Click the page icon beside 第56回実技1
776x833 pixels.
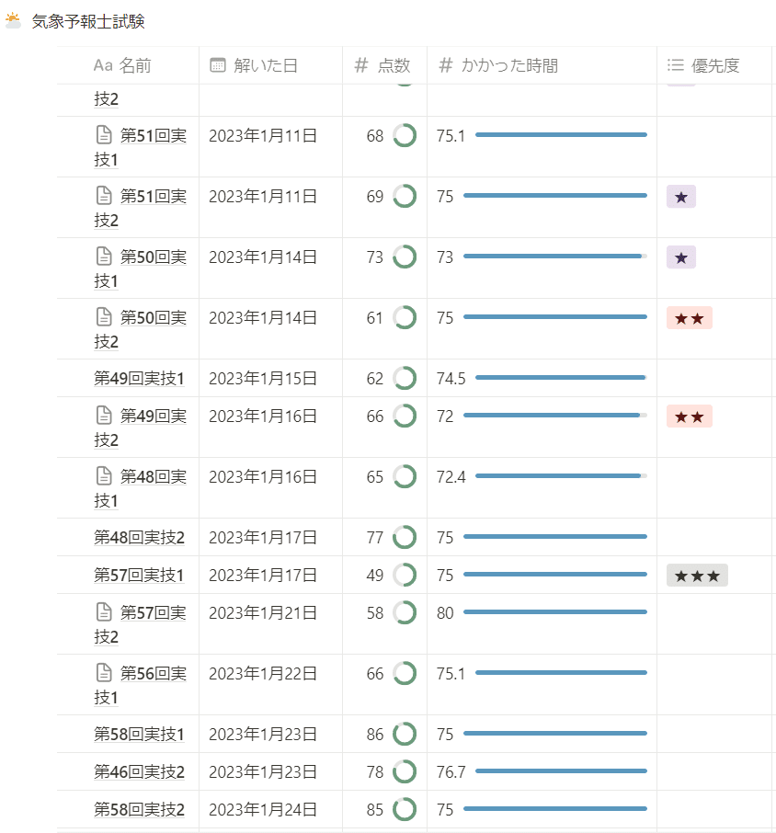pos(104,673)
